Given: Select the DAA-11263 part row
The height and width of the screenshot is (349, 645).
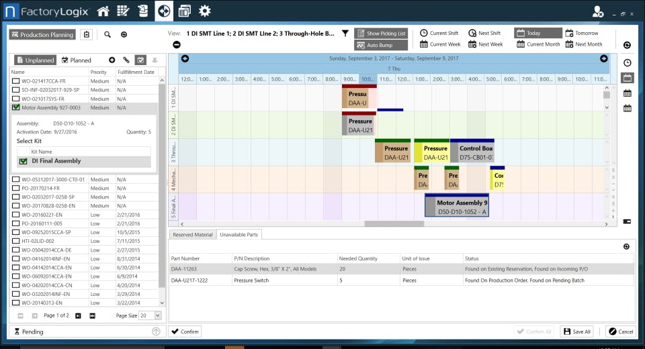Looking at the screenshot, I should point(402,269).
